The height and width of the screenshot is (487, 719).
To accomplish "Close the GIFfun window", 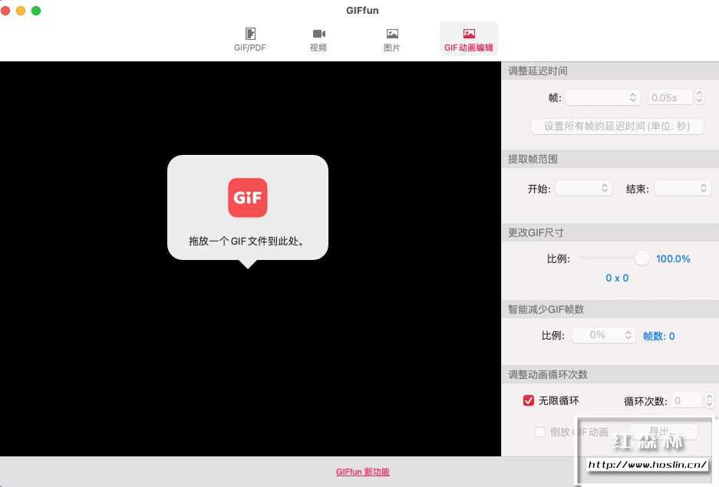I will (x=5, y=11).
